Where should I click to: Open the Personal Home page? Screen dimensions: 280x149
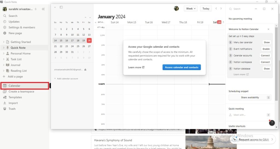click(x=21, y=53)
